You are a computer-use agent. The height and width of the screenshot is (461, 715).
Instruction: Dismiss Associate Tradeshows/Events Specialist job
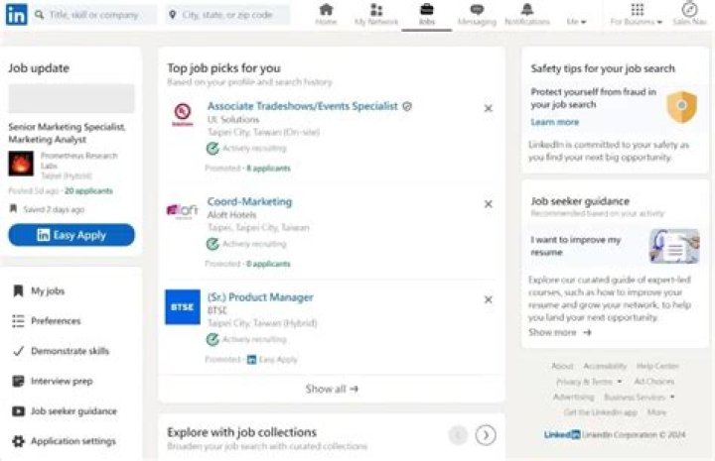(x=488, y=108)
